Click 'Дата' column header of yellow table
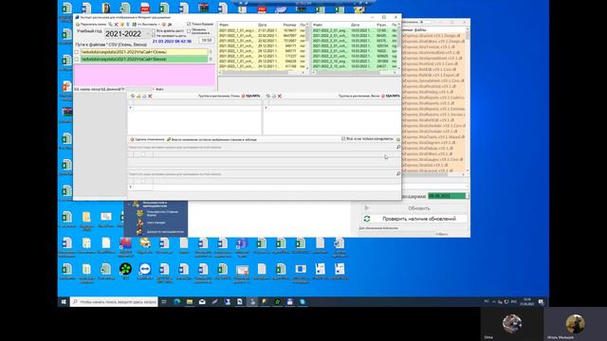607x341 pixels. (262, 25)
